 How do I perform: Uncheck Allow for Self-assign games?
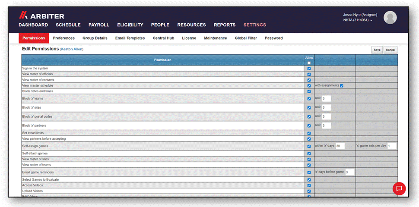(309, 146)
